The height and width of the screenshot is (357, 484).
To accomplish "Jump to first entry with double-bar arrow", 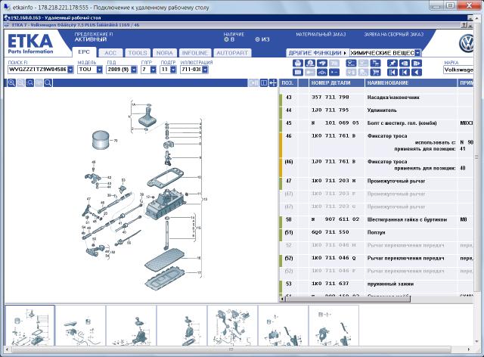I will [392, 73].
